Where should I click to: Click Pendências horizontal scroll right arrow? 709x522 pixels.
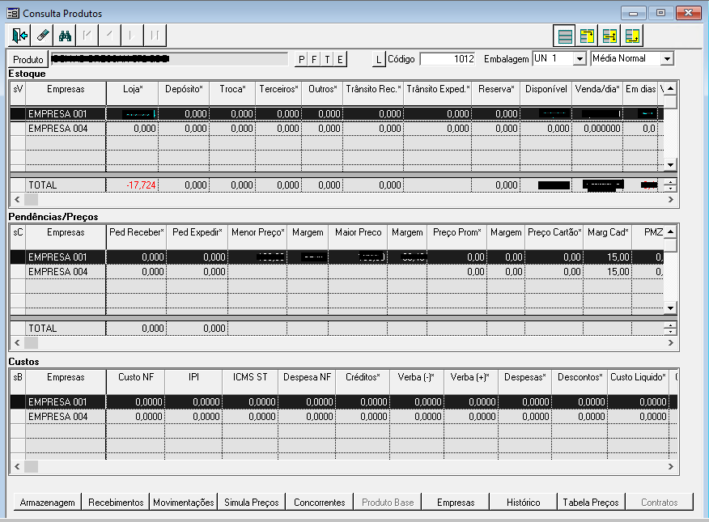[x=671, y=342]
